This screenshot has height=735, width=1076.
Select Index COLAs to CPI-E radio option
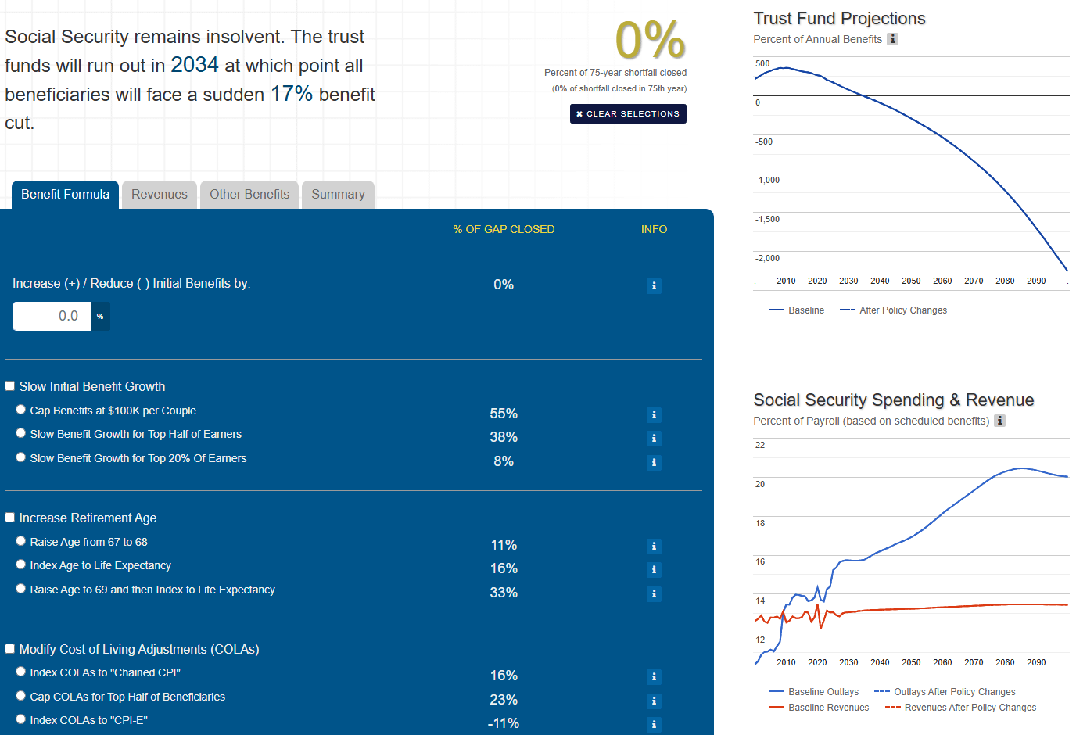point(21,719)
